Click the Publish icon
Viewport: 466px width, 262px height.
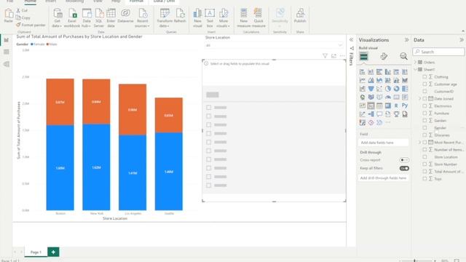[x=300, y=15]
